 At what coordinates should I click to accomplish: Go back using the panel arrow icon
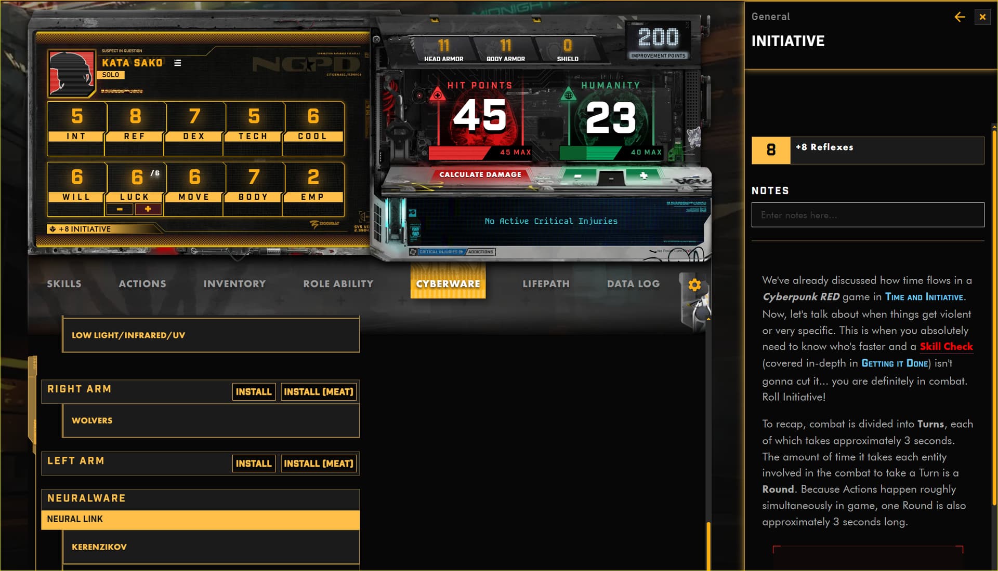pos(960,17)
